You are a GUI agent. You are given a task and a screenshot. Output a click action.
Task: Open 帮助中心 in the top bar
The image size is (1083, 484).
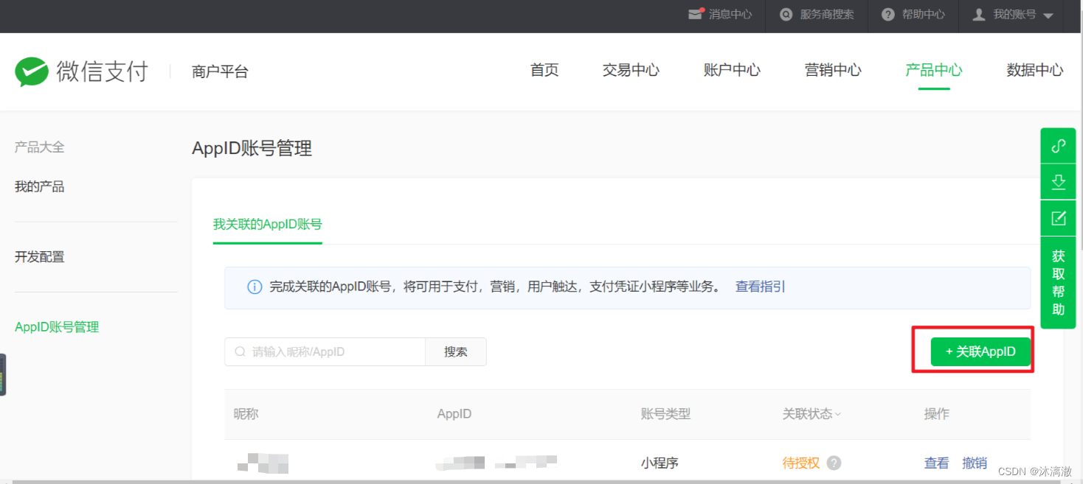(923, 15)
